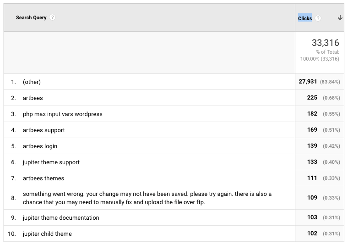Click the 102 clicks value in row 10
The image size is (348, 245).
(x=312, y=233)
